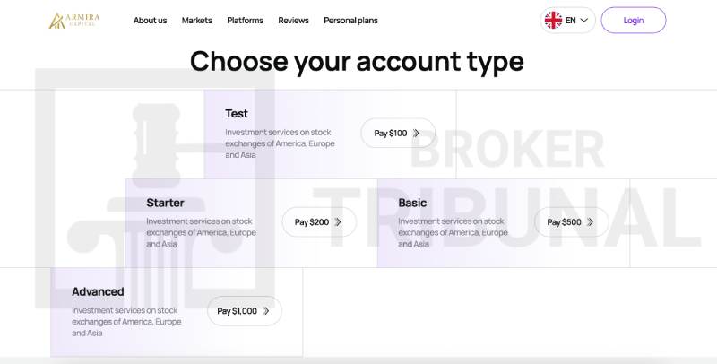
Task: Pay $200 for the Starter account
Action: pyautogui.click(x=312, y=222)
